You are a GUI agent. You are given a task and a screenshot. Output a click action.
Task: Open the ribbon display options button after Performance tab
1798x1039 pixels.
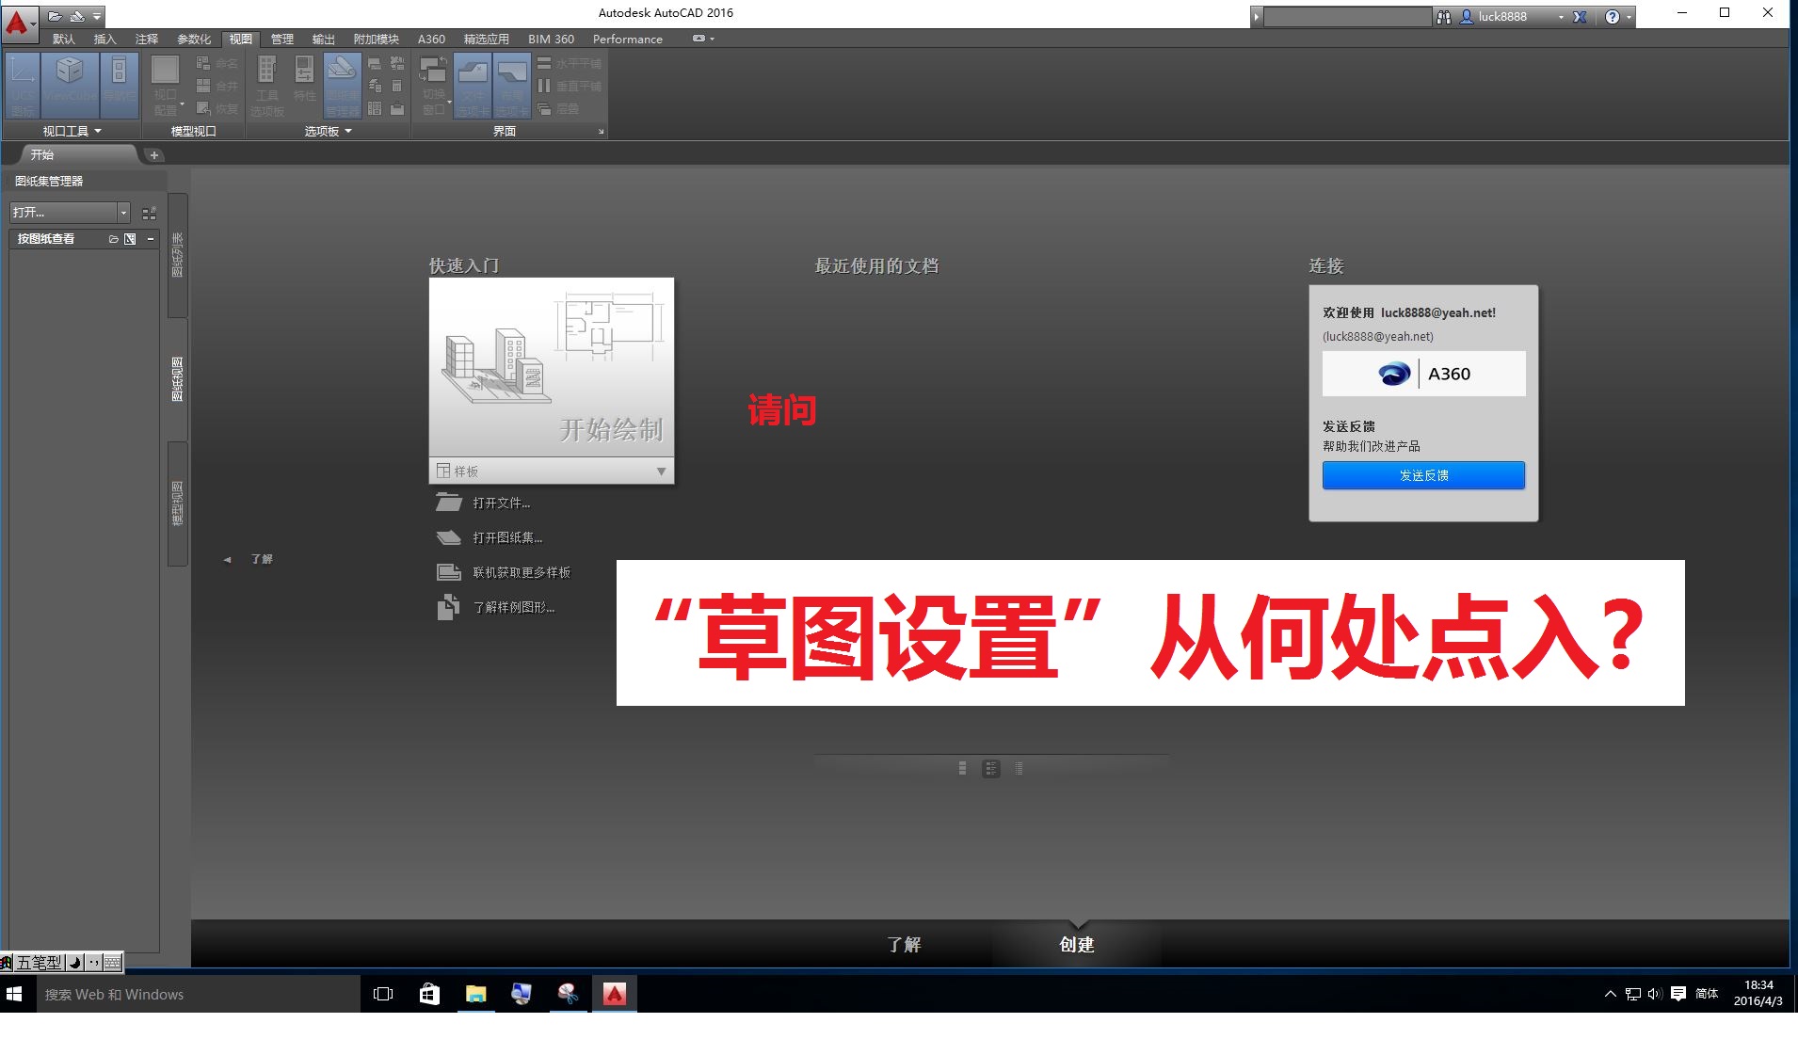[x=703, y=39]
